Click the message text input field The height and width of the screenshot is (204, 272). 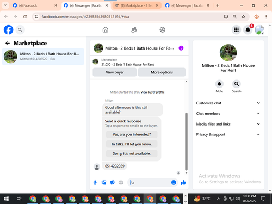point(150,182)
